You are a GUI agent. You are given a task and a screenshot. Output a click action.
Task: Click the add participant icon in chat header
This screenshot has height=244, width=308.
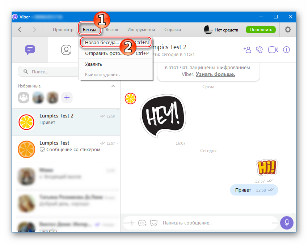[x=247, y=50]
